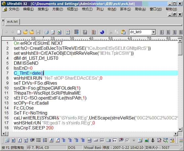Open the 格式(T) menu
This screenshot has height=151, width=184.
[87, 9]
